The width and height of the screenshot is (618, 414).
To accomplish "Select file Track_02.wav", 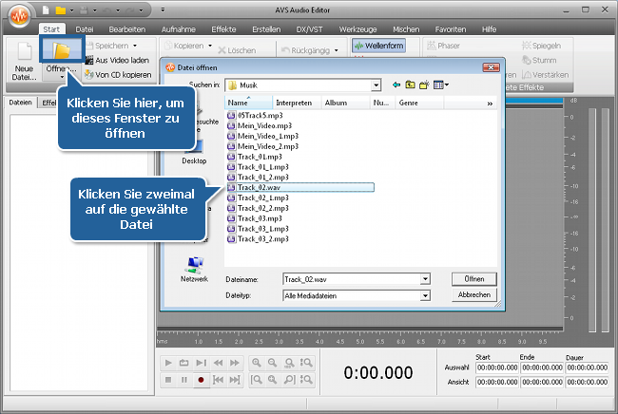I will click(299, 187).
